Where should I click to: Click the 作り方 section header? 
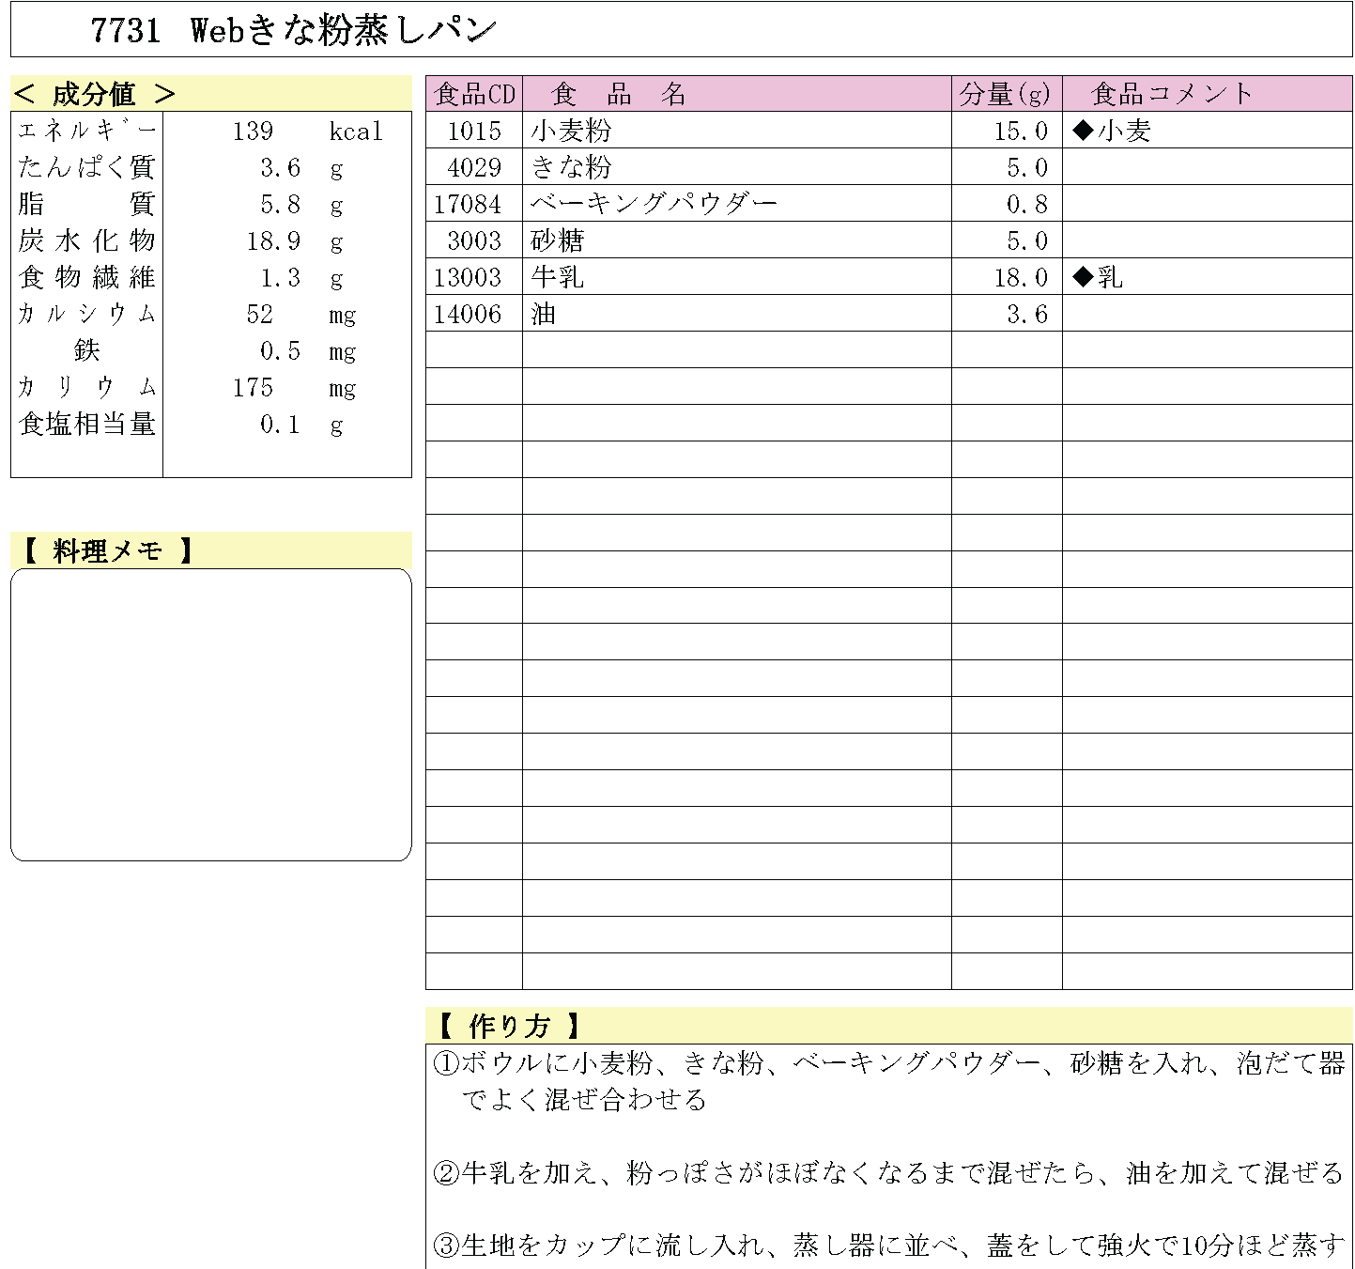[x=509, y=1026]
